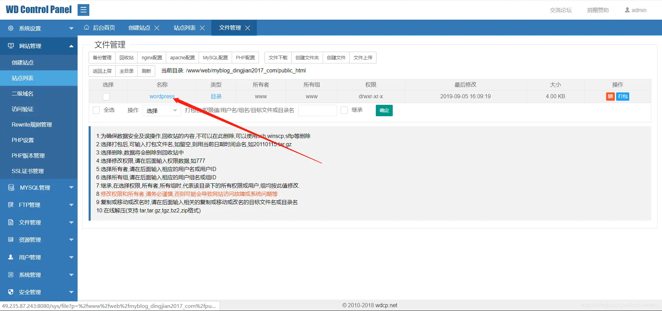Click the MySQL配置 button
Image resolution: width=662 pixels, height=311 pixels.
click(215, 58)
